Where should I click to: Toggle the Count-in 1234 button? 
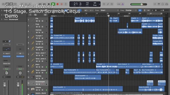click(119, 4)
